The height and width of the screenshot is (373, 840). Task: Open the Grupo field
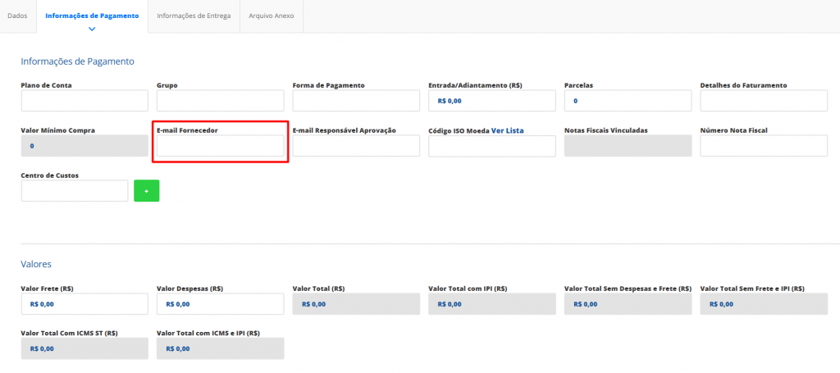[220, 101]
